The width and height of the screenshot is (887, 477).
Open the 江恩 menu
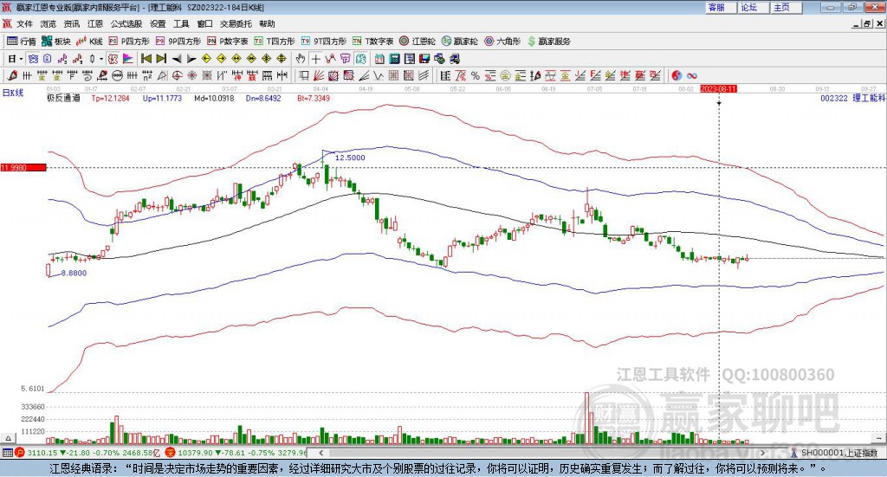click(x=95, y=23)
